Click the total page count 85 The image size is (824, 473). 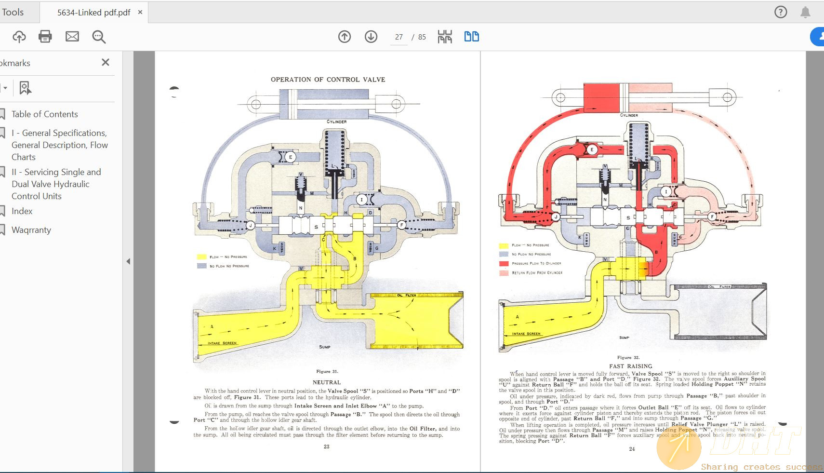point(422,37)
